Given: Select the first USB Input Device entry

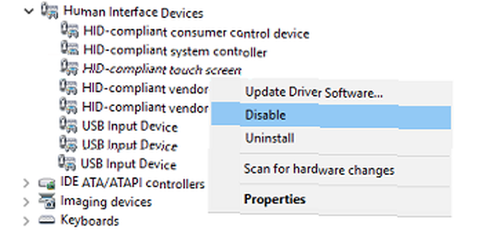Looking at the screenshot, I should point(130,126).
